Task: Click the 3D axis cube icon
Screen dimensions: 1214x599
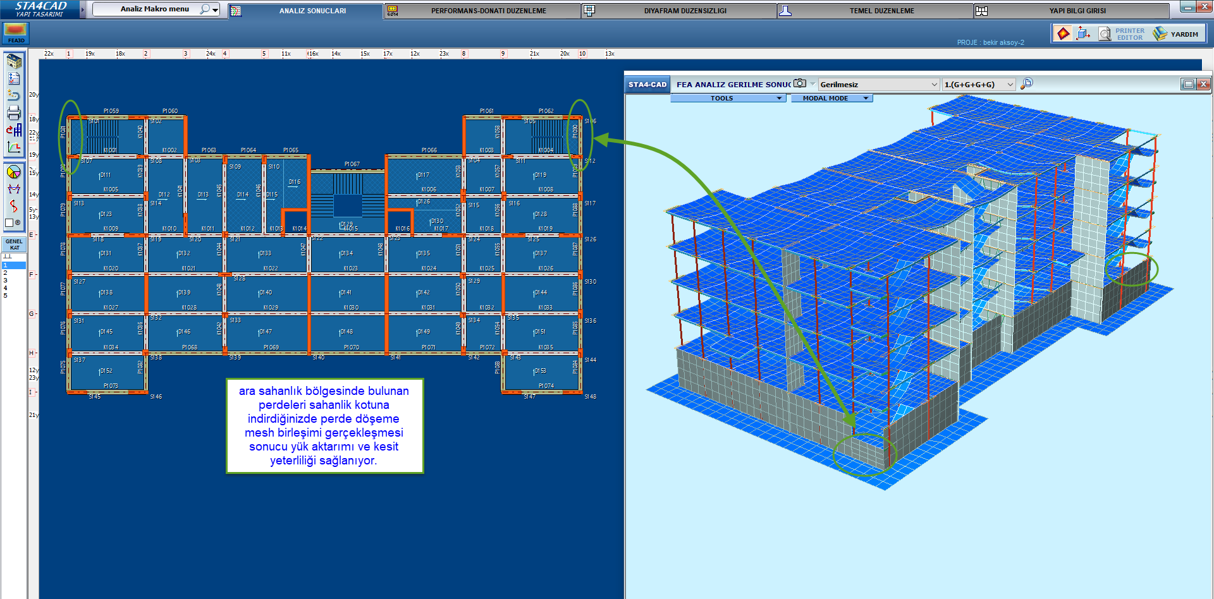Action: click(1083, 33)
